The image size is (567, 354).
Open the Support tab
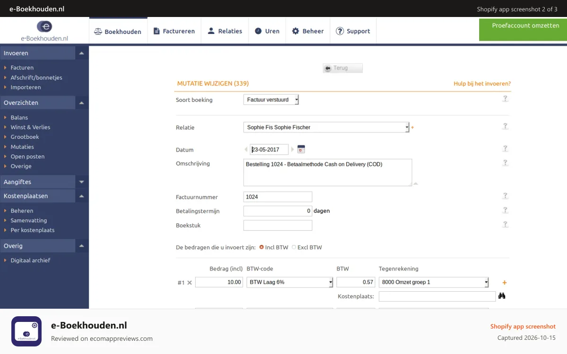click(353, 31)
